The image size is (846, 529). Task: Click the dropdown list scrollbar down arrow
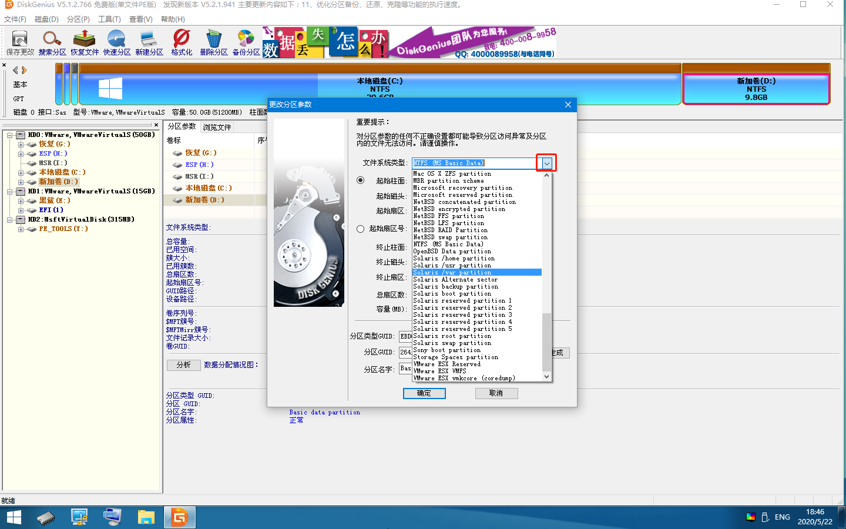(x=546, y=377)
